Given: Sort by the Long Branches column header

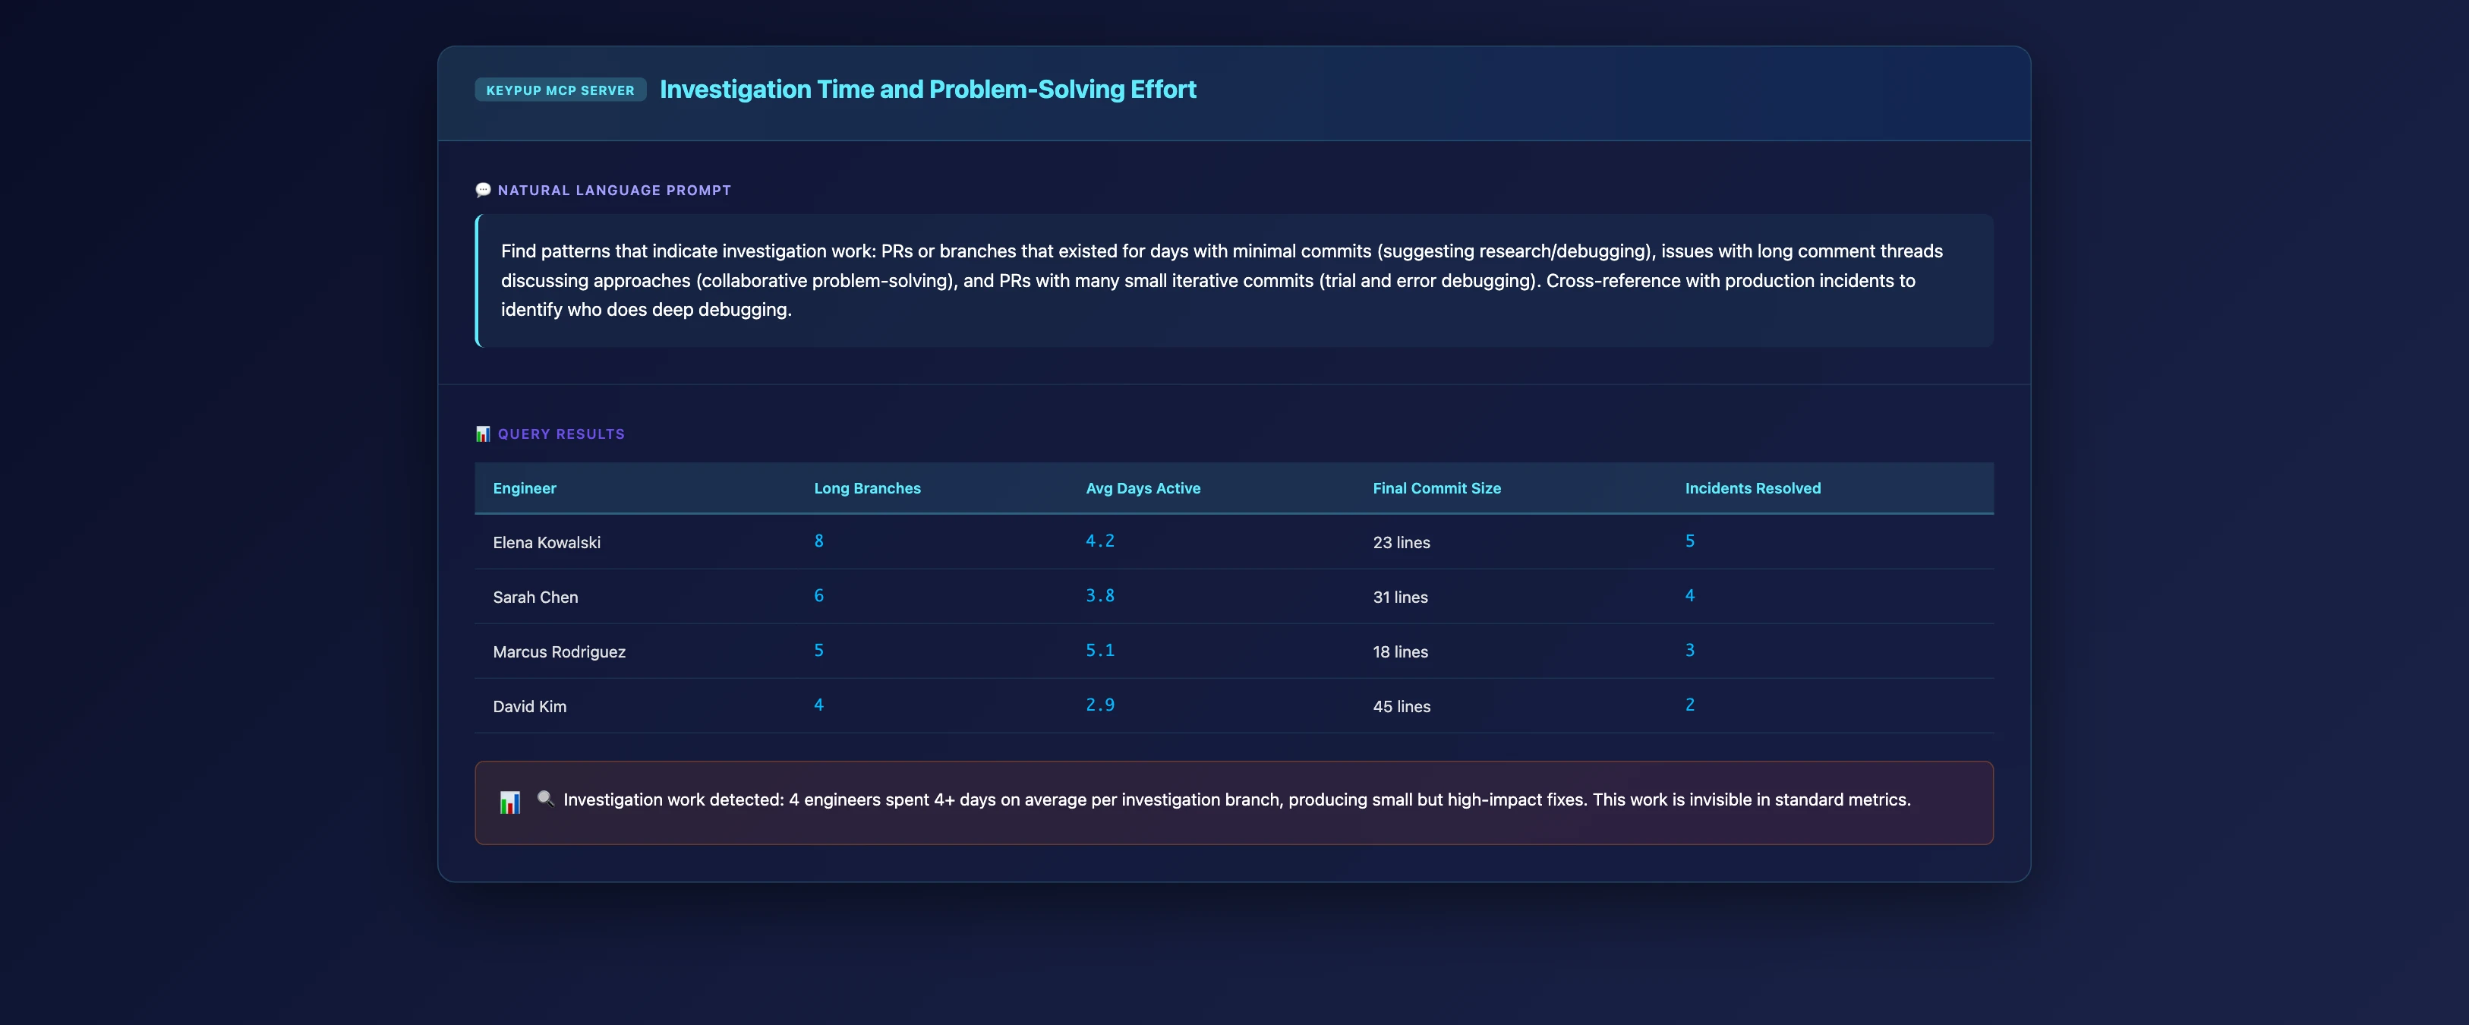Looking at the screenshot, I should click(867, 488).
